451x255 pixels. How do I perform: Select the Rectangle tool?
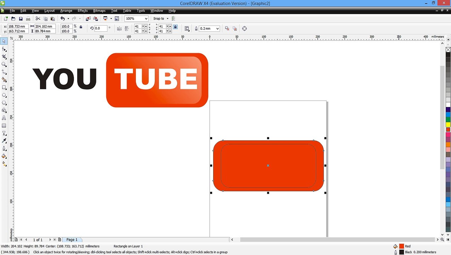(x=4, y=87)
